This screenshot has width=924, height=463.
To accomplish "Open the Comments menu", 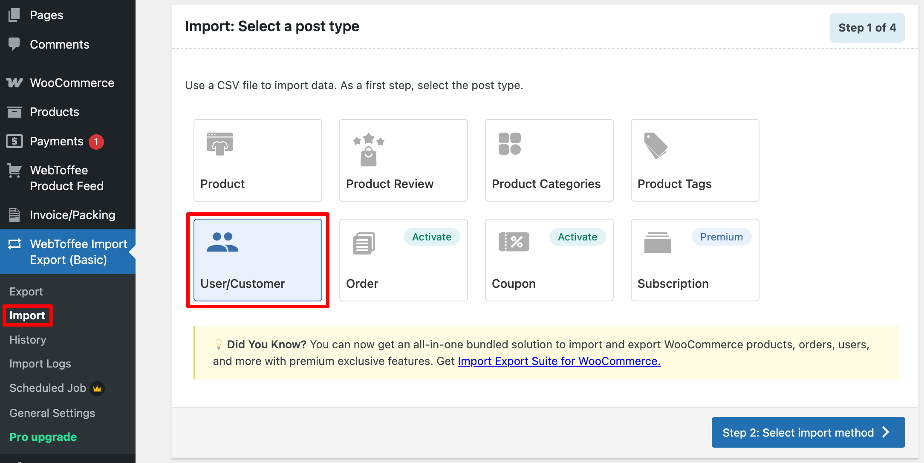I will click(x=68, y=44).
